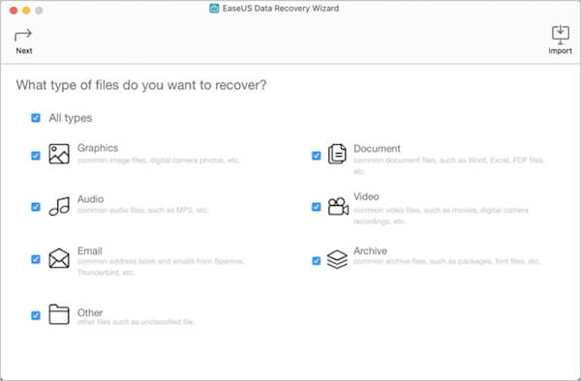581x381 pixels.
Task: Uncheck the Graphics checkbox
Action: (36, 156)
